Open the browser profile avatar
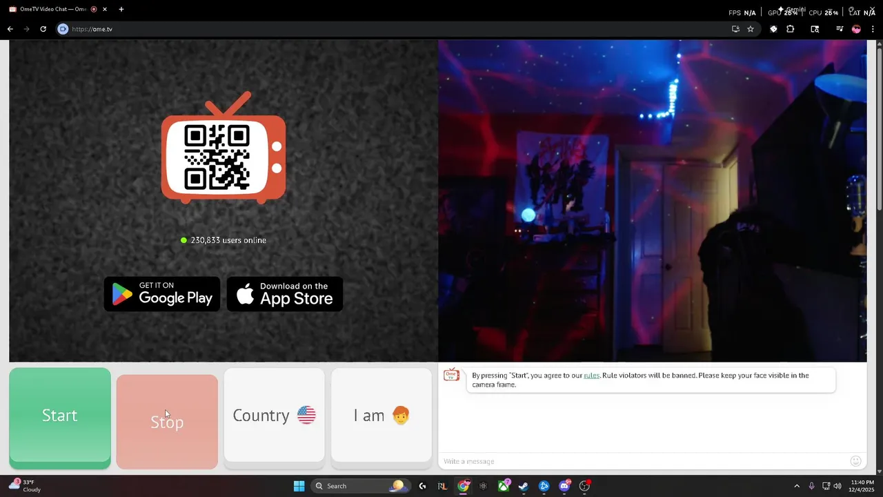883x497 pixels. coord(856,29)
